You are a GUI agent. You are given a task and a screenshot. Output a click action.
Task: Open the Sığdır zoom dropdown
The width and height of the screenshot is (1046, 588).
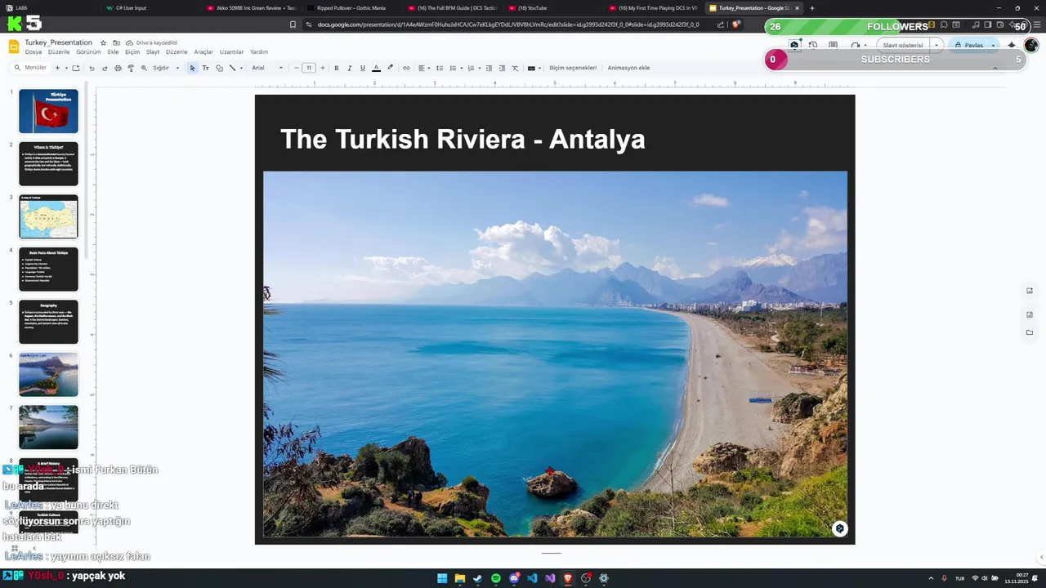(x=166, y=68)
